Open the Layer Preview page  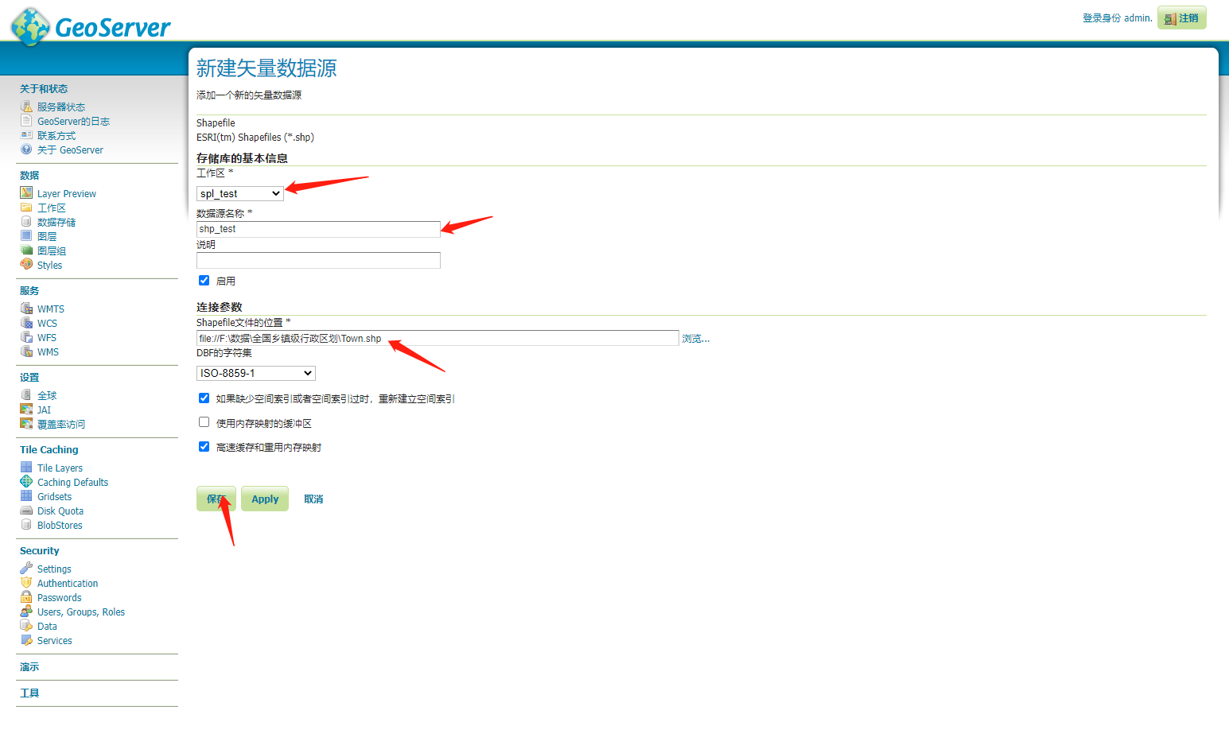click(66, 192)
